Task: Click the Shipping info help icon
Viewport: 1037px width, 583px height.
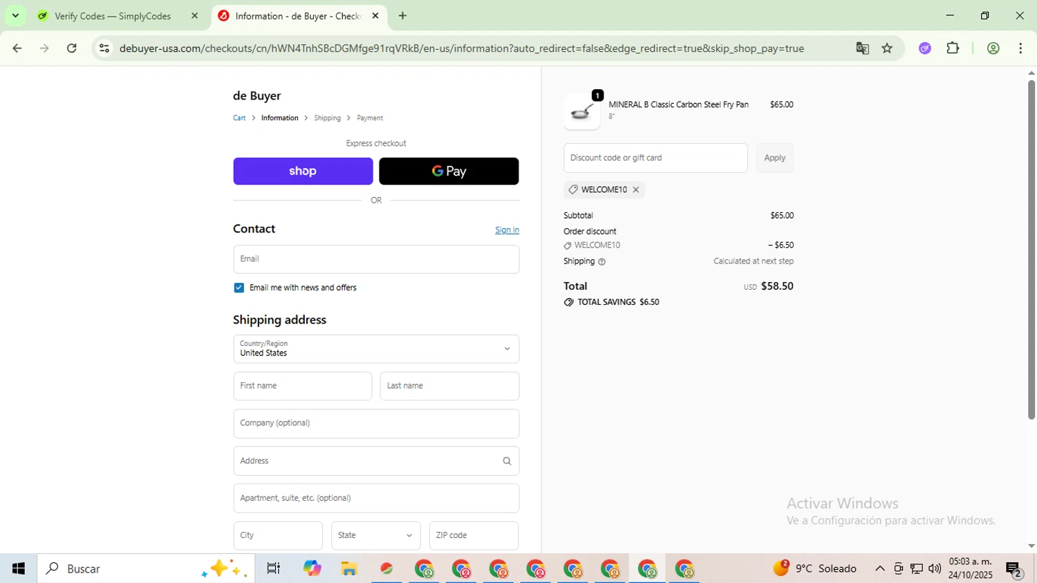Action: tap(601, 262)
